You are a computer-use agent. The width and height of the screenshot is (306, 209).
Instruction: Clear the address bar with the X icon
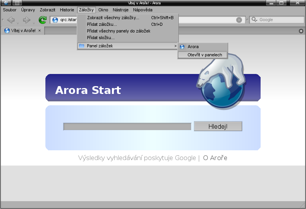point(239,20)
